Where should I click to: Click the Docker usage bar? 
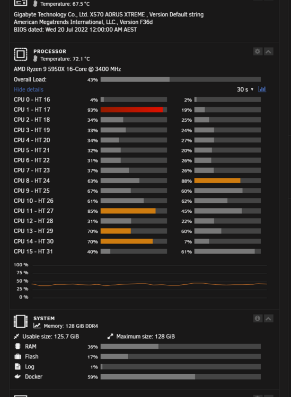181,377
